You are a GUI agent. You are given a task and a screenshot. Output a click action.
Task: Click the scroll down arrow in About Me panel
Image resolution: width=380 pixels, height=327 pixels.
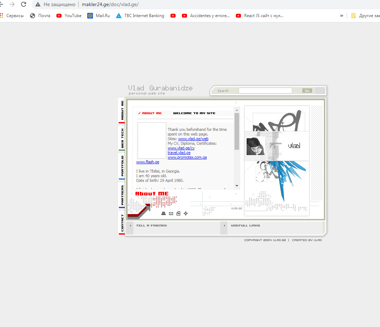237,186
